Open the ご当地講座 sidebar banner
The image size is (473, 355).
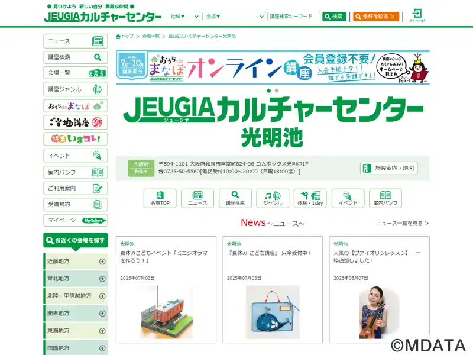[76, 122]
